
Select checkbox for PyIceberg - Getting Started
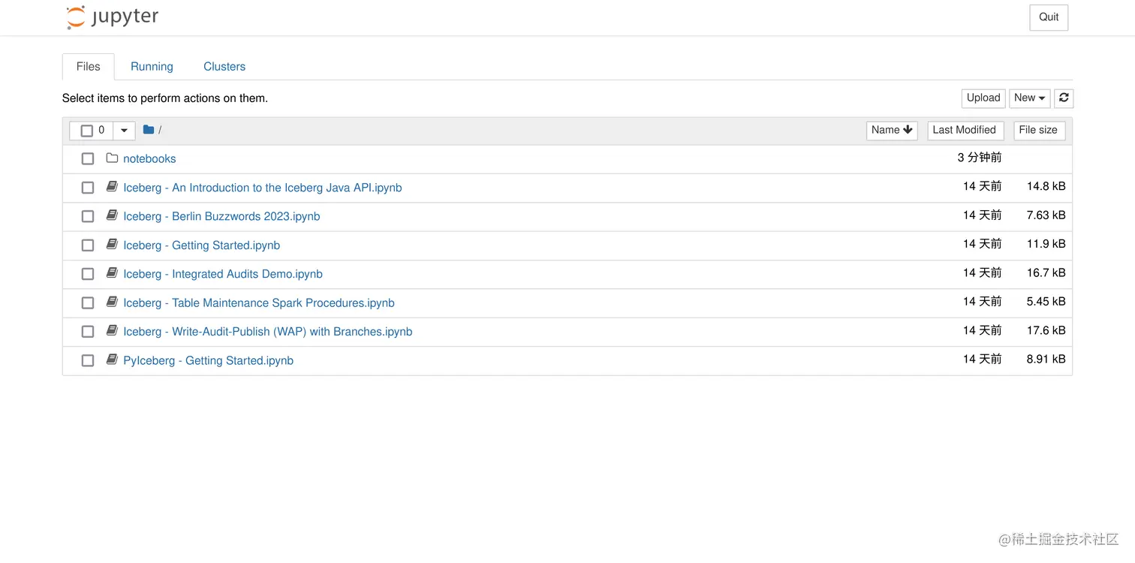coord(88,361)
